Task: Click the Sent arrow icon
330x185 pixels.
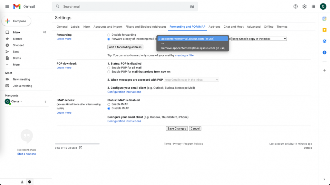Action: pyautogui.click(x=7, y=52)
